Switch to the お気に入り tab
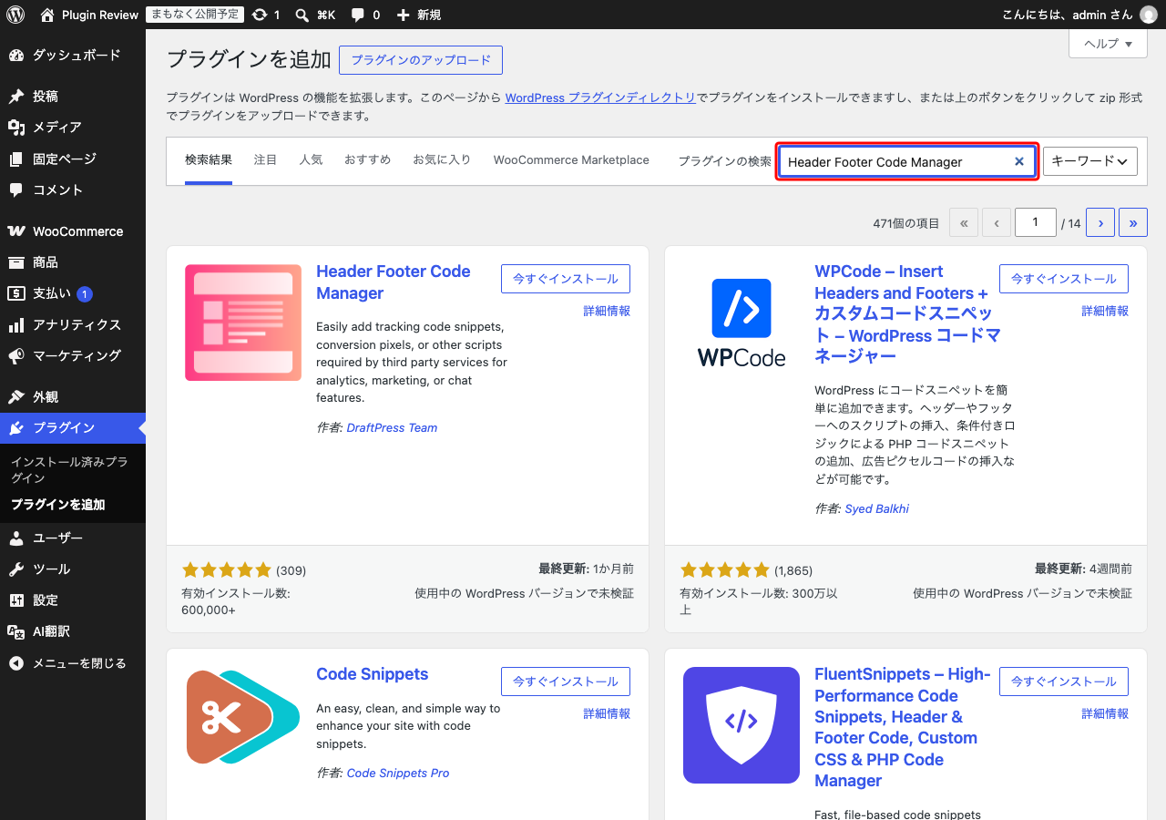Image resolution: width=1166 pixels, height=820 pixels. pyautogui.click(x=442, y=160)
